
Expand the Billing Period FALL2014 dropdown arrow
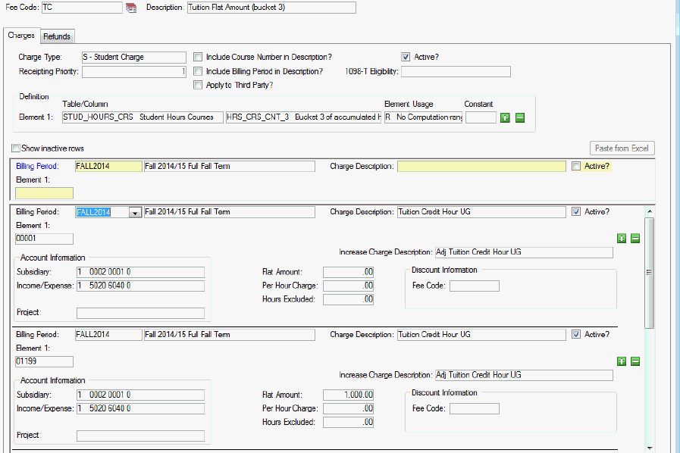pos(135,213)
